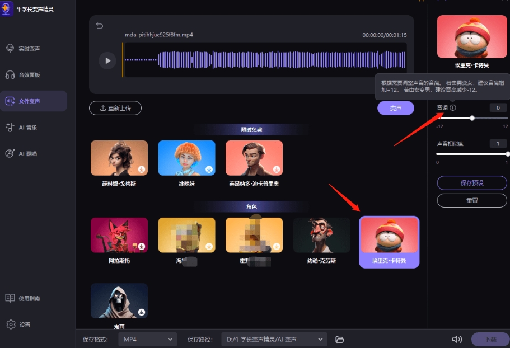
Task: Click the audio waveform to seek
Action: (265, 60)
